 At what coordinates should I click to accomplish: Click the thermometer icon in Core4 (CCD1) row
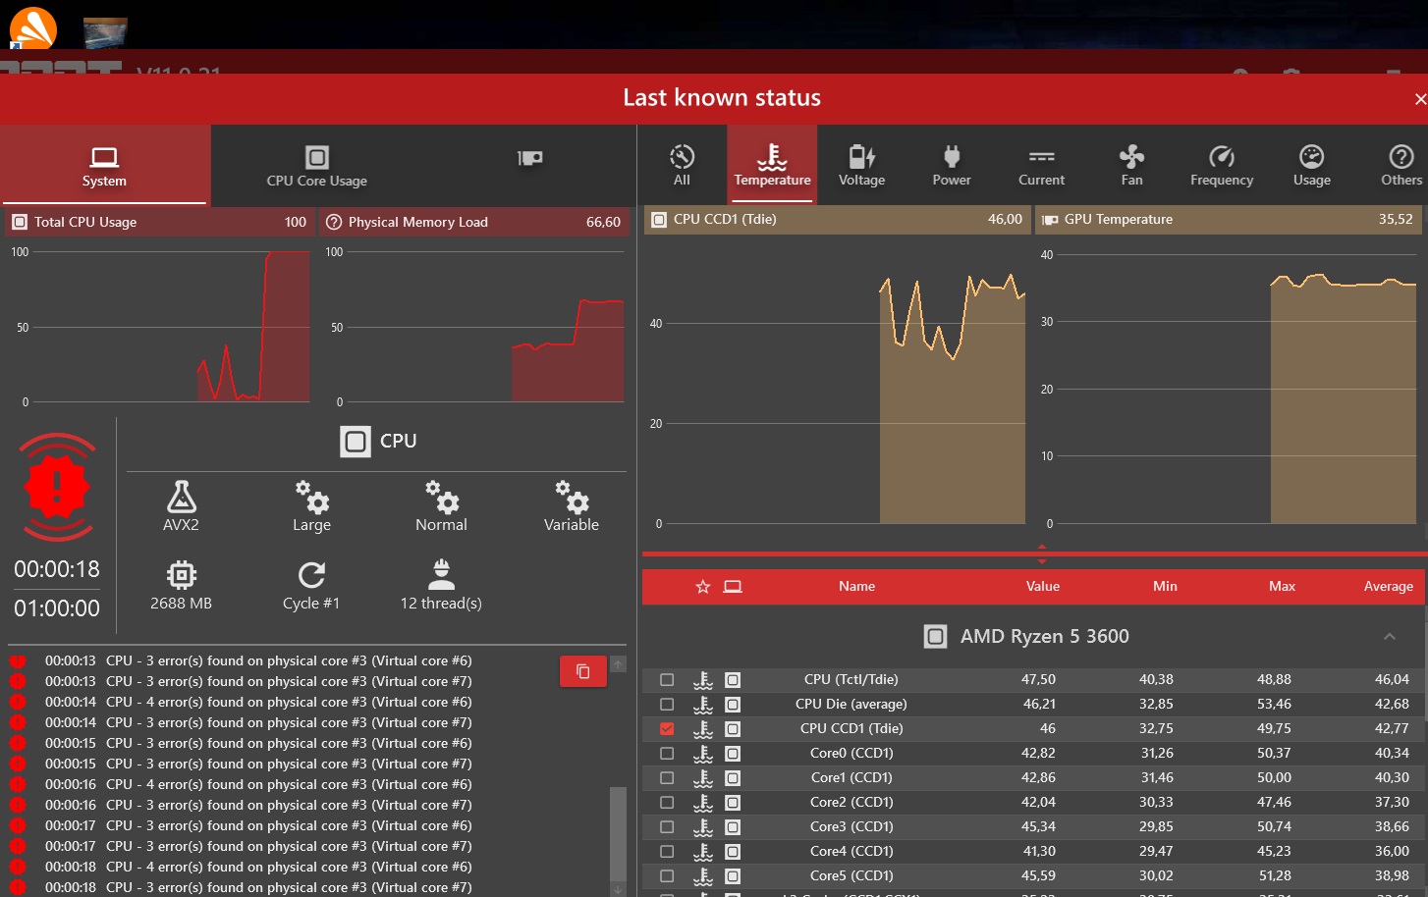[x=703, y=852]
